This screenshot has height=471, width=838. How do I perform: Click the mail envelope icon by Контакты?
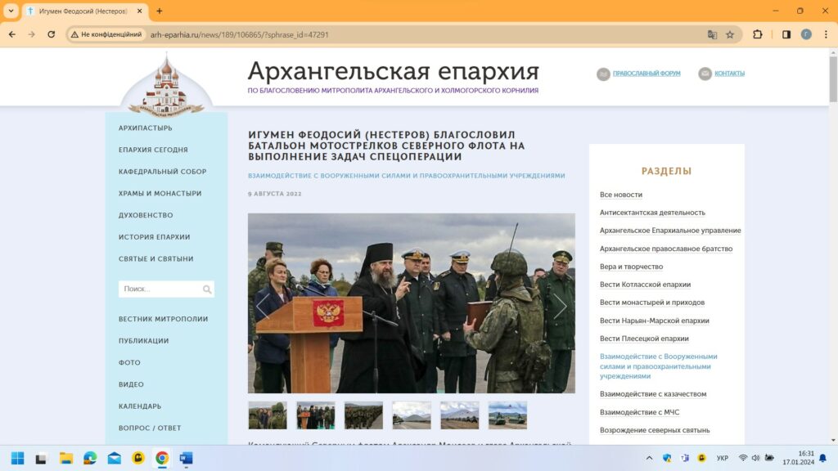pos(705,74)
